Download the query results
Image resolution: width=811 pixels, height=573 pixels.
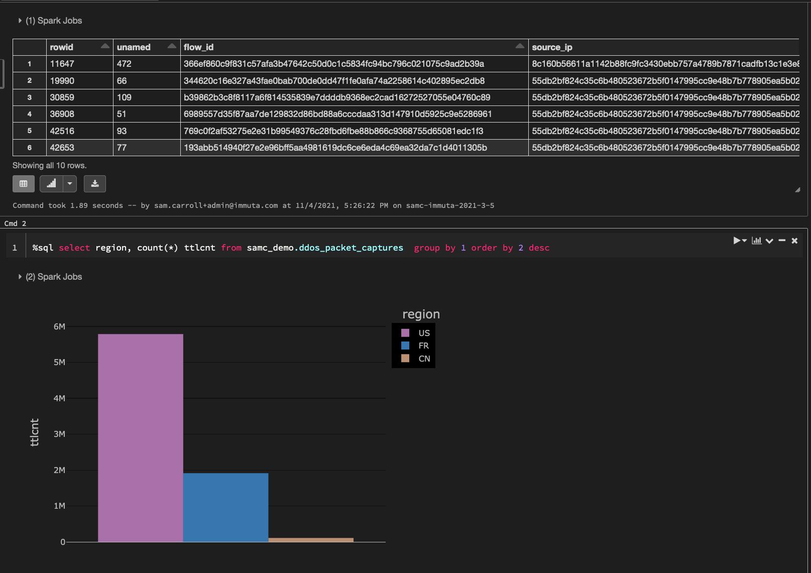[x=95, y=184]
